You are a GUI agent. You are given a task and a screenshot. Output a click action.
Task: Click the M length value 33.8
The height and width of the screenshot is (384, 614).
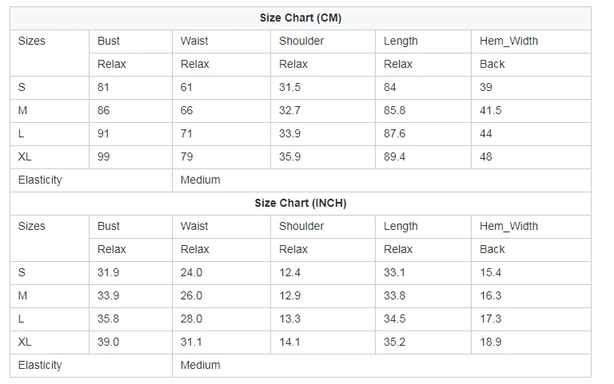click(394, 295)
